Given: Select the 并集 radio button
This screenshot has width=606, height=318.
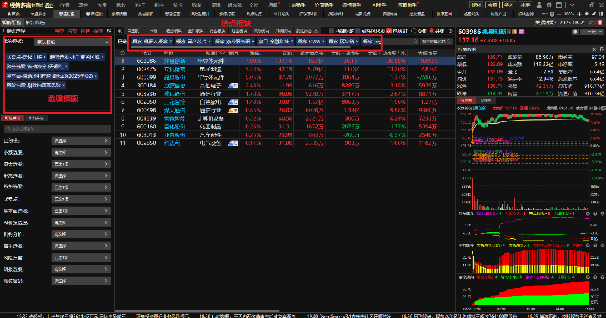Looking at the screenshot, I should click(x=432, y=31).
